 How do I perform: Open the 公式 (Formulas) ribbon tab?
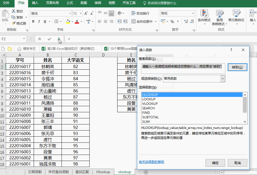pyautogui.click(x=70, y=3)
